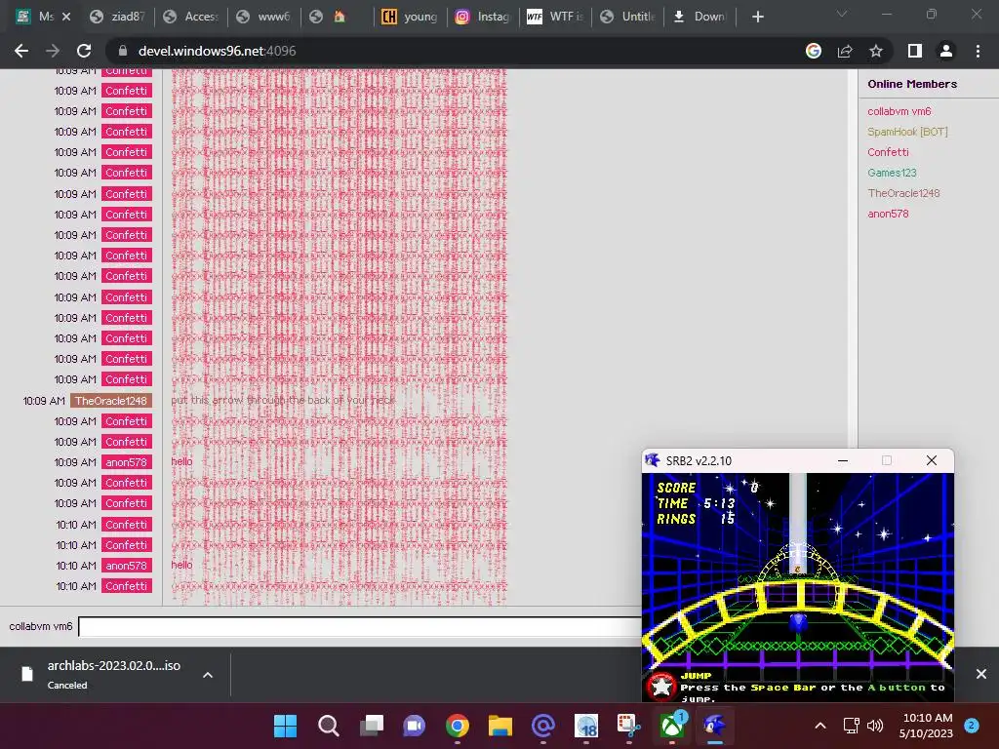The image size is (999, 749).
Task: Switch to the ziad87 tab
Action: [x=118, y=17]
